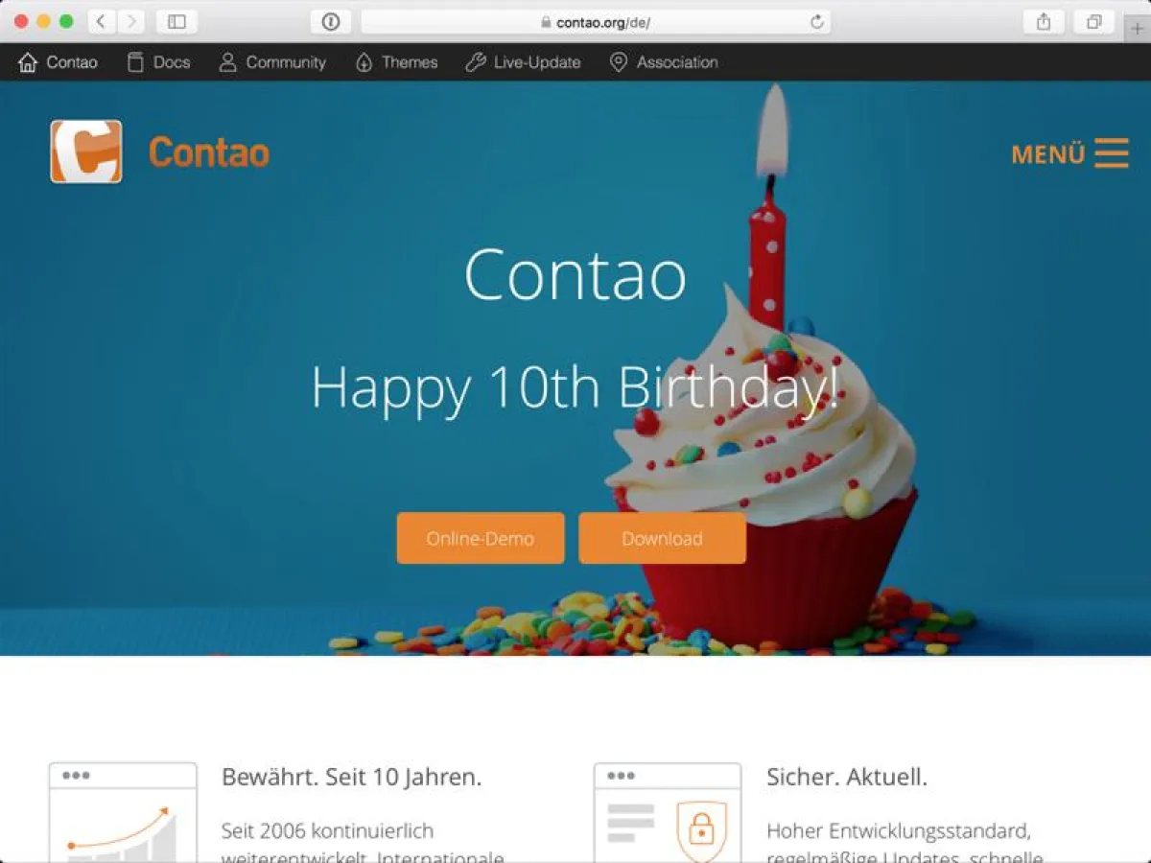Go to the Community link
Screen dimensions: 1151x863
[272, 62]
